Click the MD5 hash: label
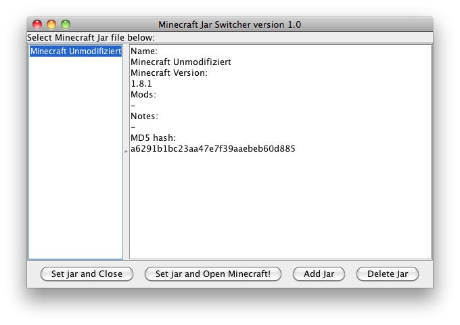 [x=153, y=138]
